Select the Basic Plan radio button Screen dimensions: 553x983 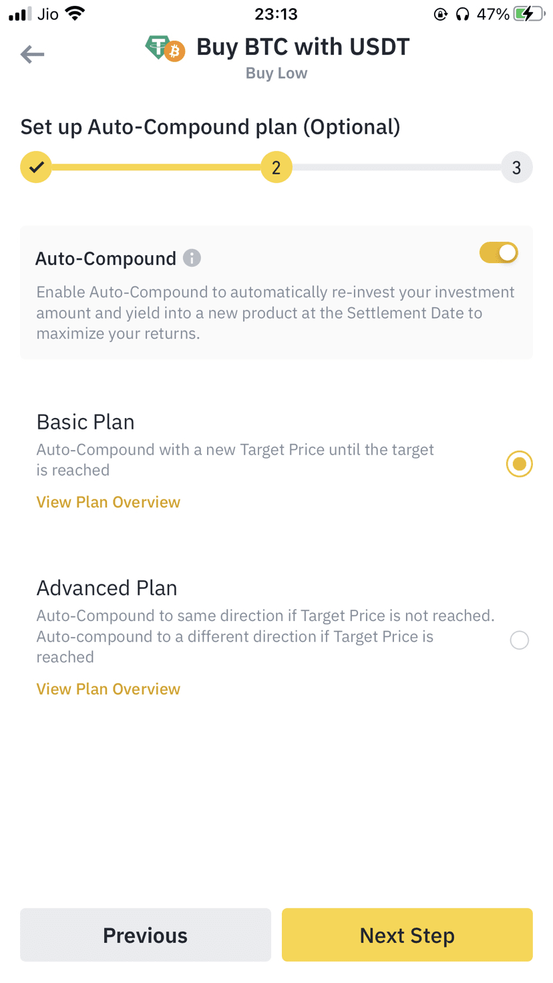pyautogui.click(x=519, y=463)
